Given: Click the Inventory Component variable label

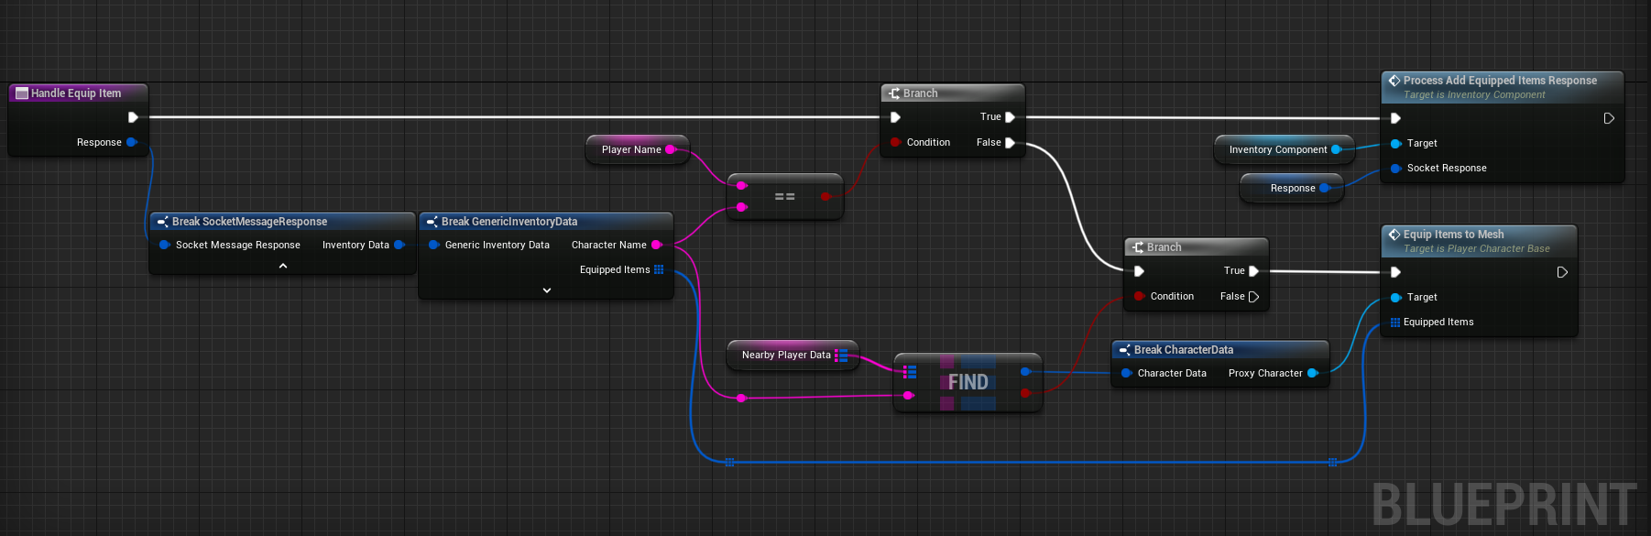Looking at the screenshot, I should tap(1277, 149).
